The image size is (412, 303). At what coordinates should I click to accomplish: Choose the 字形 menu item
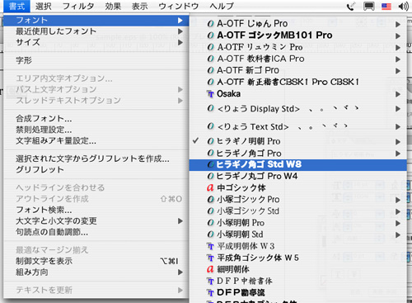tap(96, 60)
